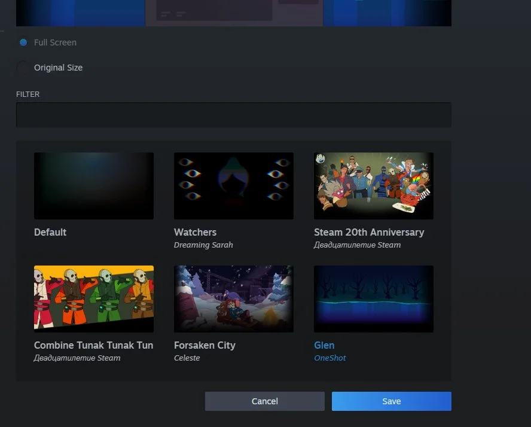Screen dimensions: 531x427
Task: Click the highlighted Glen title
Action: pyautogui.click(x=324, y=345)
